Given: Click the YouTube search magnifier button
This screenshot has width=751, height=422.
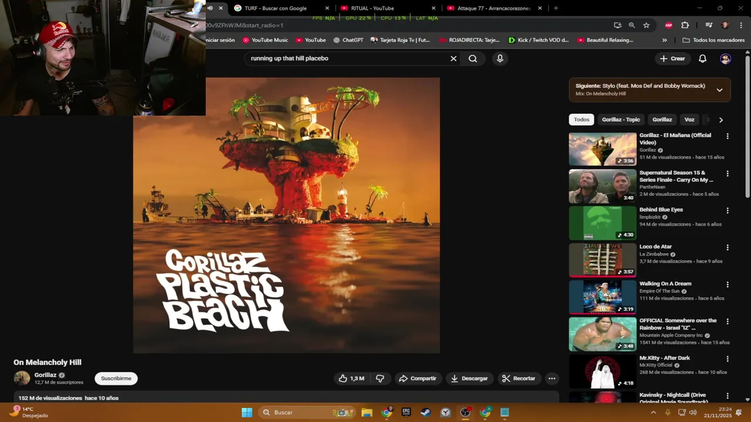Looking at the screenshot, I should point(473,59).
